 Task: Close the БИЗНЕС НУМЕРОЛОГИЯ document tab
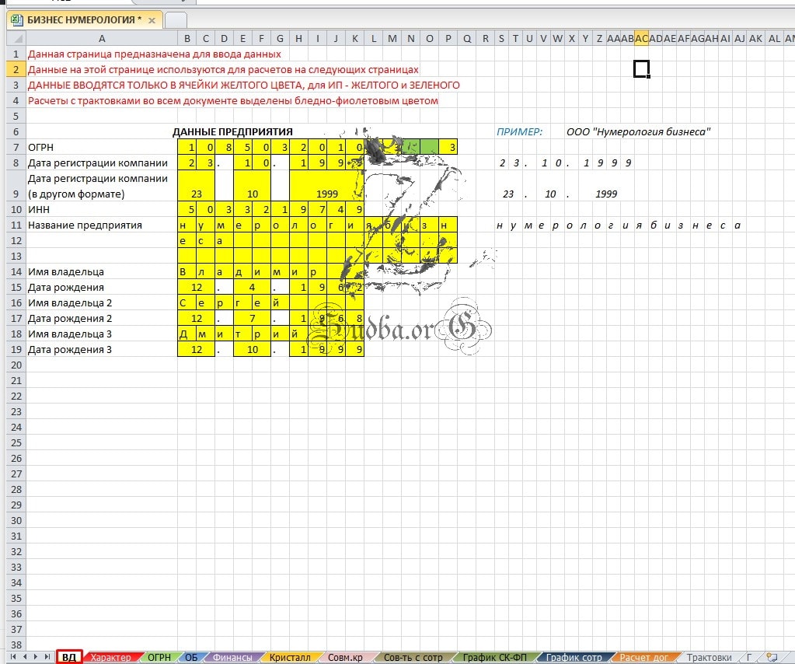(151, 19)
